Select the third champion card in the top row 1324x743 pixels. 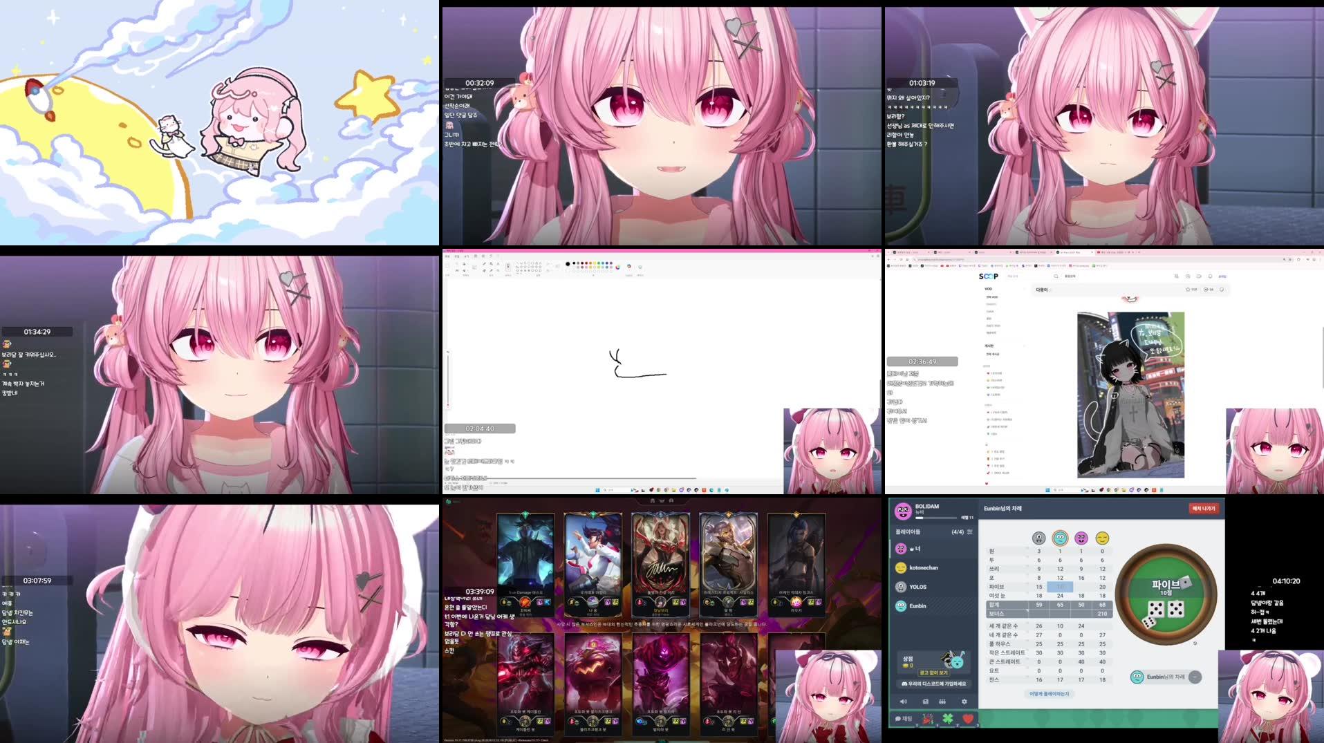[x=661, y=564]
